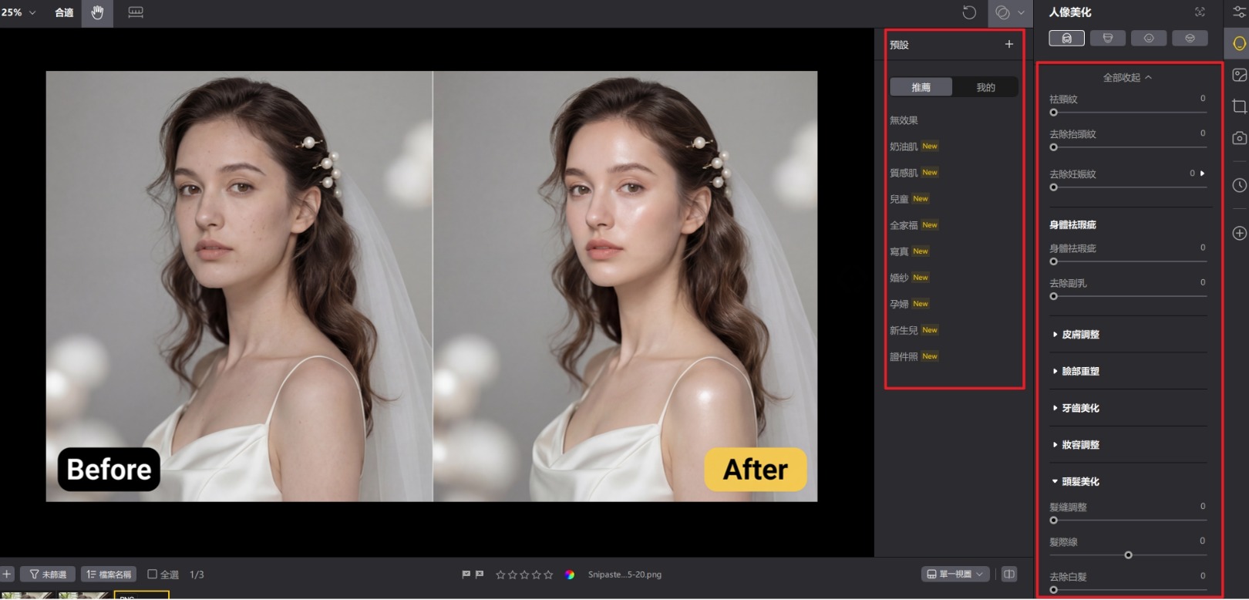
Task: Click the 去除抬頭紋 slider handle
Action: pyautogui.click(x=1053, y=147)
